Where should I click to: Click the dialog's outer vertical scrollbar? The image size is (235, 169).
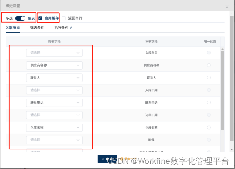click(x=232, y=78)
